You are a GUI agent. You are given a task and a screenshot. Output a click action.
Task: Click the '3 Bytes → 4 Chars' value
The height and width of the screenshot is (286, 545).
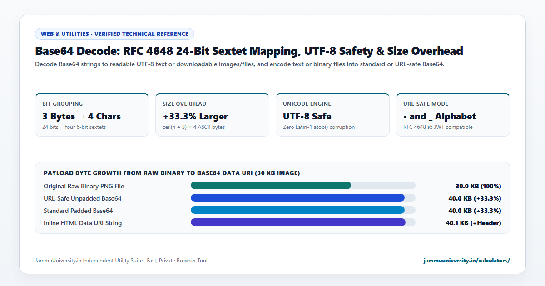(x=82, y=116)
